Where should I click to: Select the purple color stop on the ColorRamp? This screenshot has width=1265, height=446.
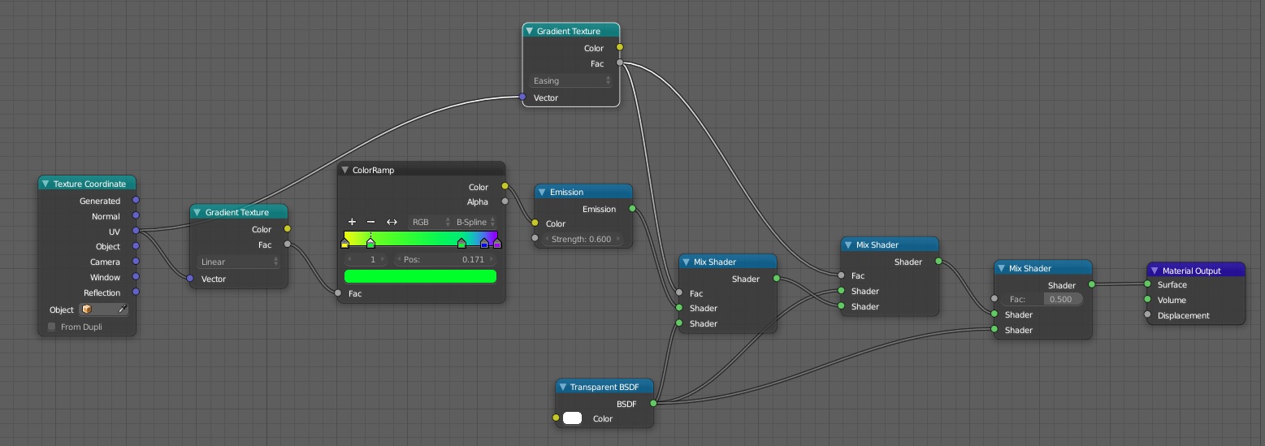tap(497, 243)
